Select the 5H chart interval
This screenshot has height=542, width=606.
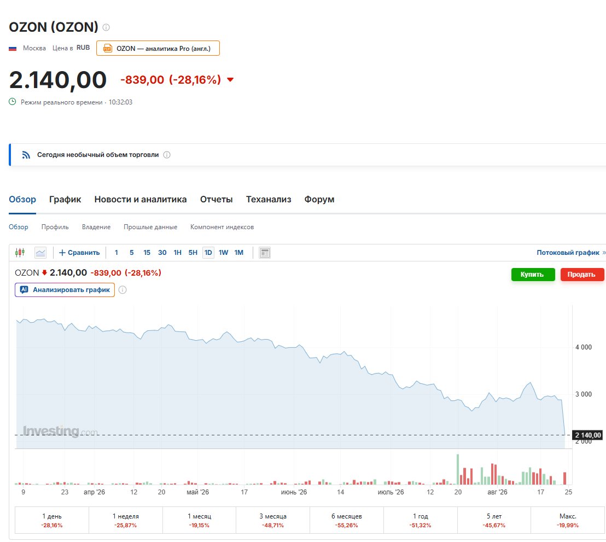coord(193,253)
